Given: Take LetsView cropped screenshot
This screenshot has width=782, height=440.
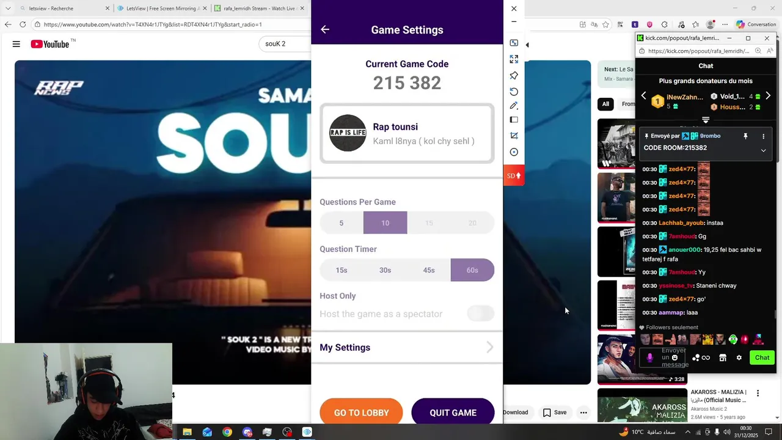Looking at the screenshot, I should pyautogui.click(x=514, y=136).
